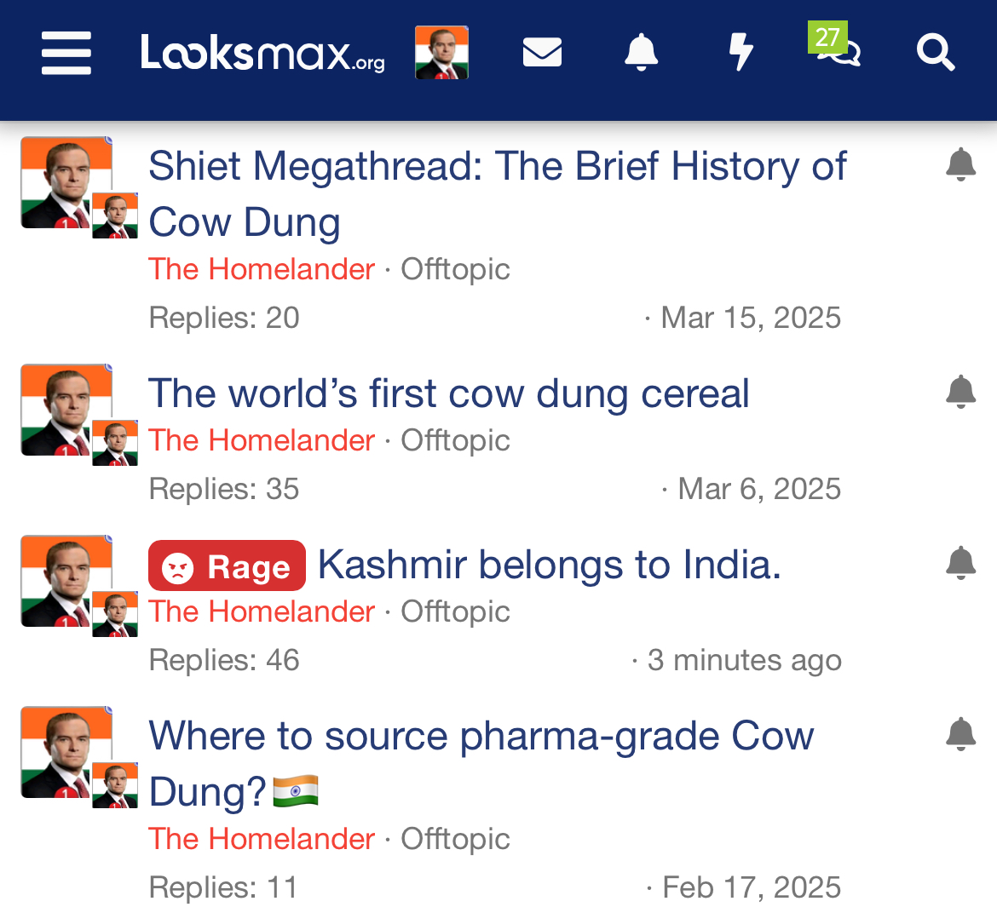Screen dimensions: 997x907
Task: Open Where to source pharma-grade Cow Dung thread
Action: [481, 764]
